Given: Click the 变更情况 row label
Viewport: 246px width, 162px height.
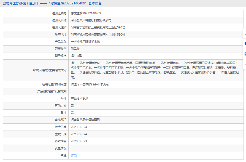Looking at the screenshot, I should tap(60, 148).
